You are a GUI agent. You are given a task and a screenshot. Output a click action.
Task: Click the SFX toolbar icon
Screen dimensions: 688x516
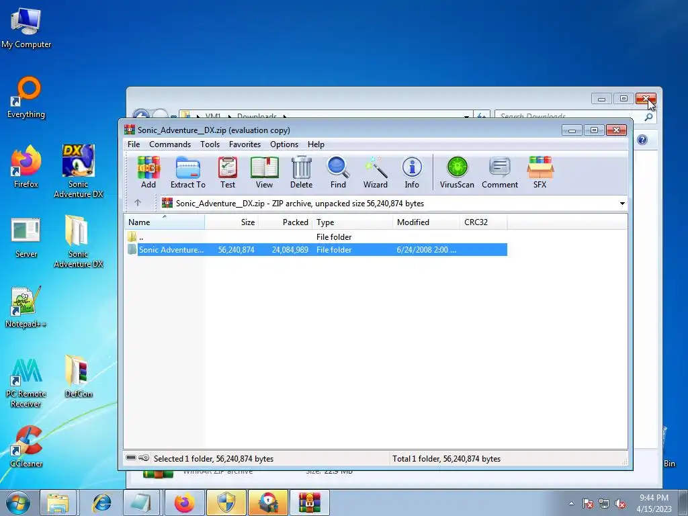tap(540, 172)
